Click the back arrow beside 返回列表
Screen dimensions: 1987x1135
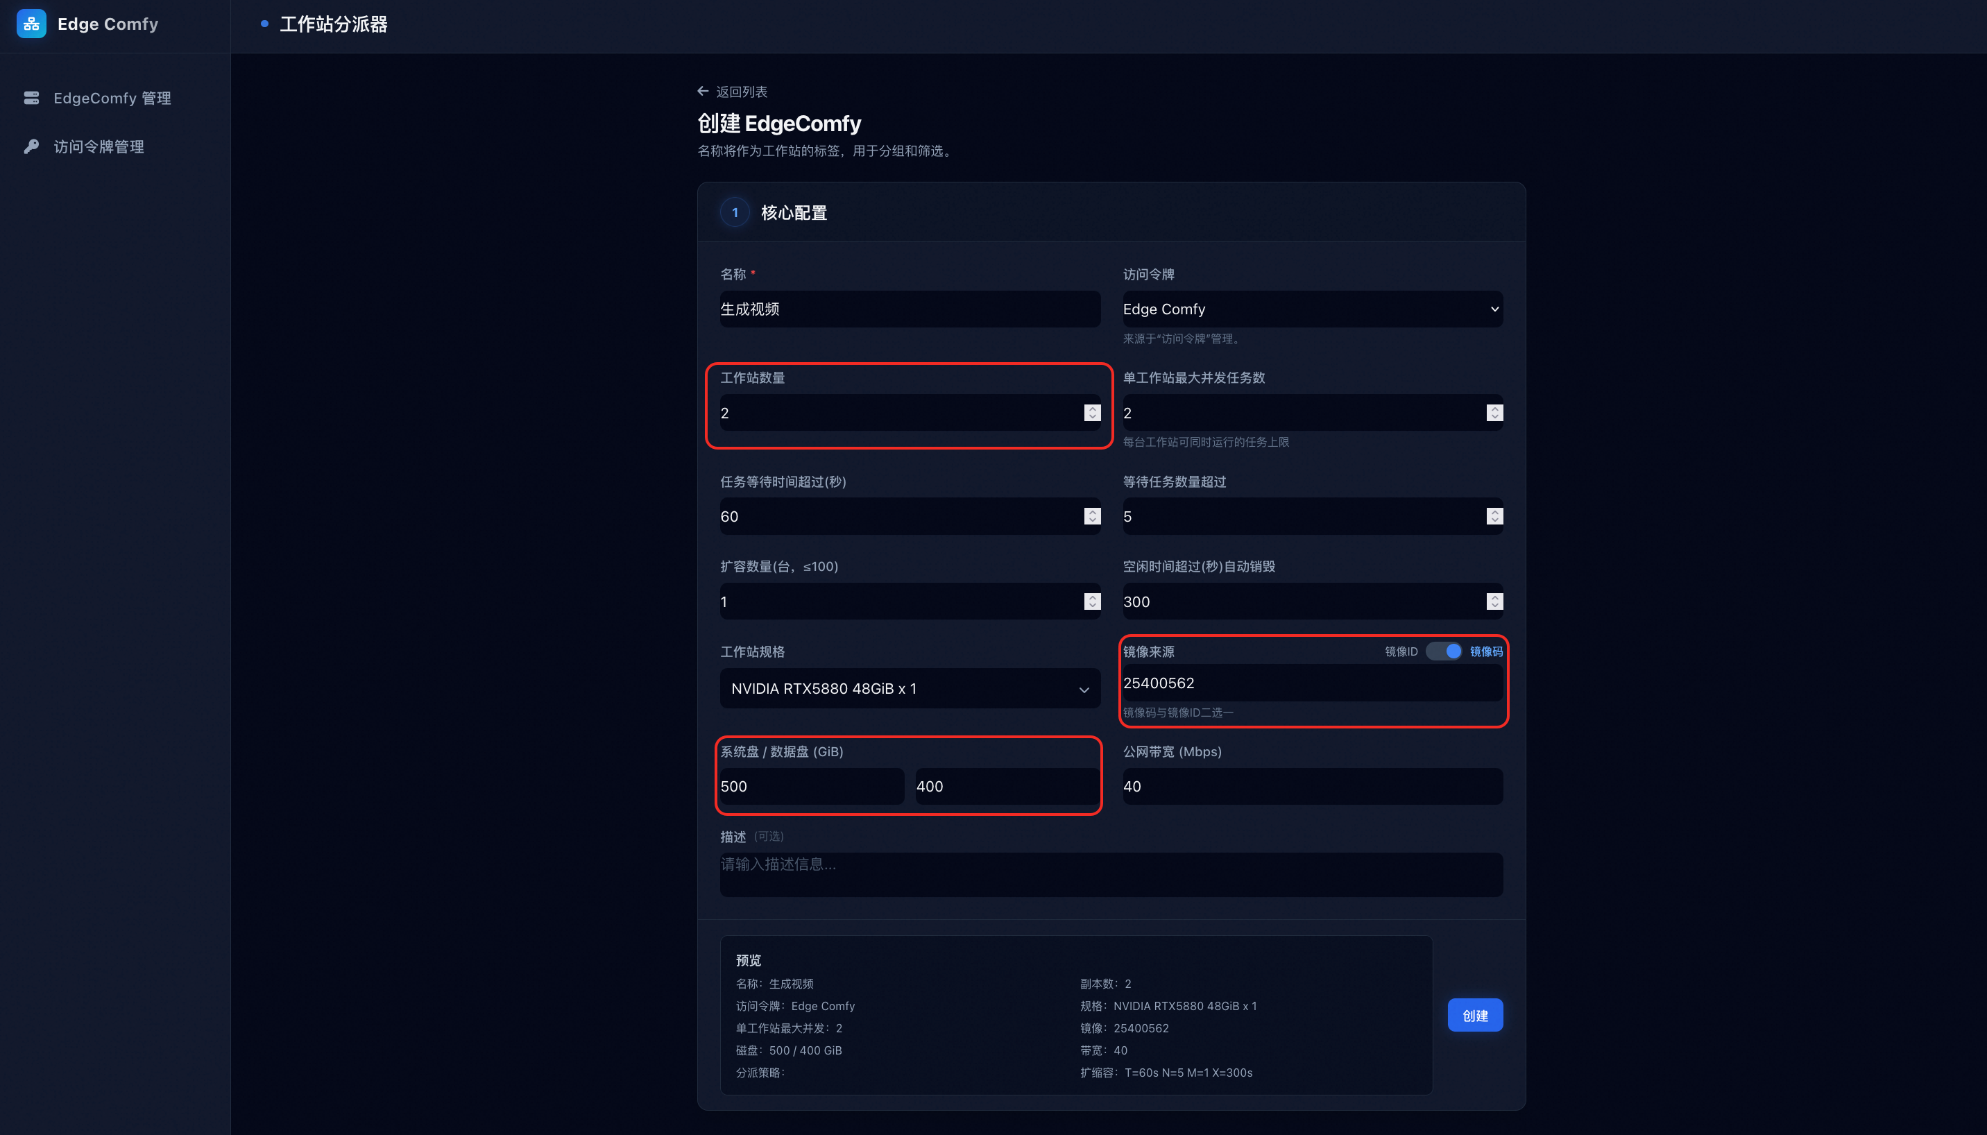click(x=703, y=91)
